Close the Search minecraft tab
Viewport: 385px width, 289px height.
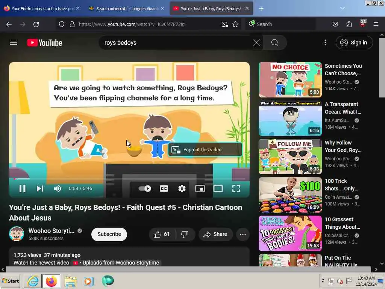(x=162, y=8)
